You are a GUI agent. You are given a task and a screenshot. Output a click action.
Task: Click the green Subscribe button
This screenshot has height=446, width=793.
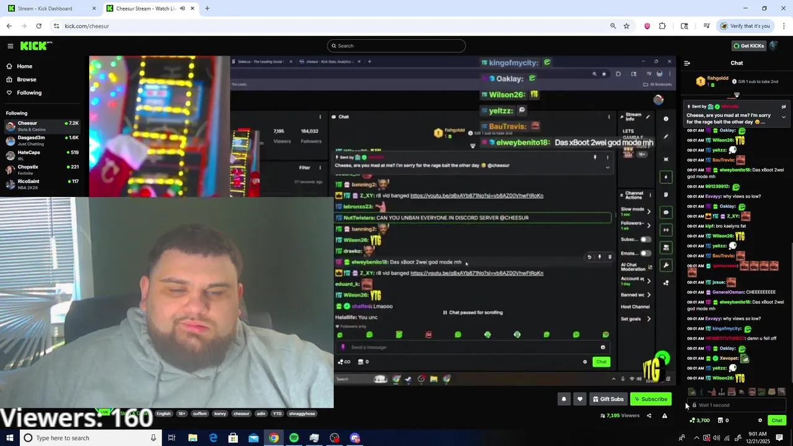[651, 399]
